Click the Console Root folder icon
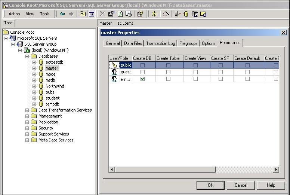The image size is (290, 195). pyautogui.click(x=6, y=32)
